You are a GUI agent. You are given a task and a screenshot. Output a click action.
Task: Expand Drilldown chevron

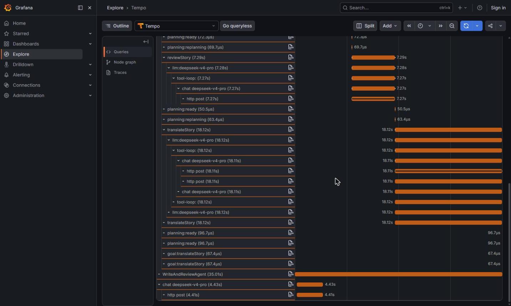(x=90, y=65)
